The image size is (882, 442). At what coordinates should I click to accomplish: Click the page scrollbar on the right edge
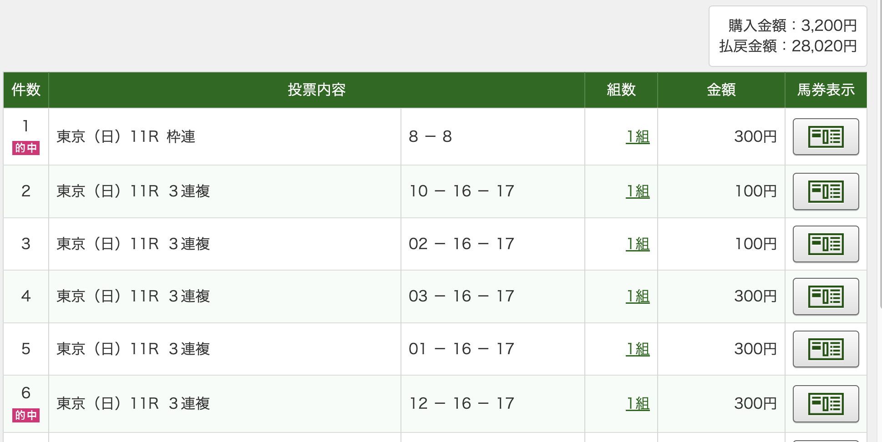(880, 155)
